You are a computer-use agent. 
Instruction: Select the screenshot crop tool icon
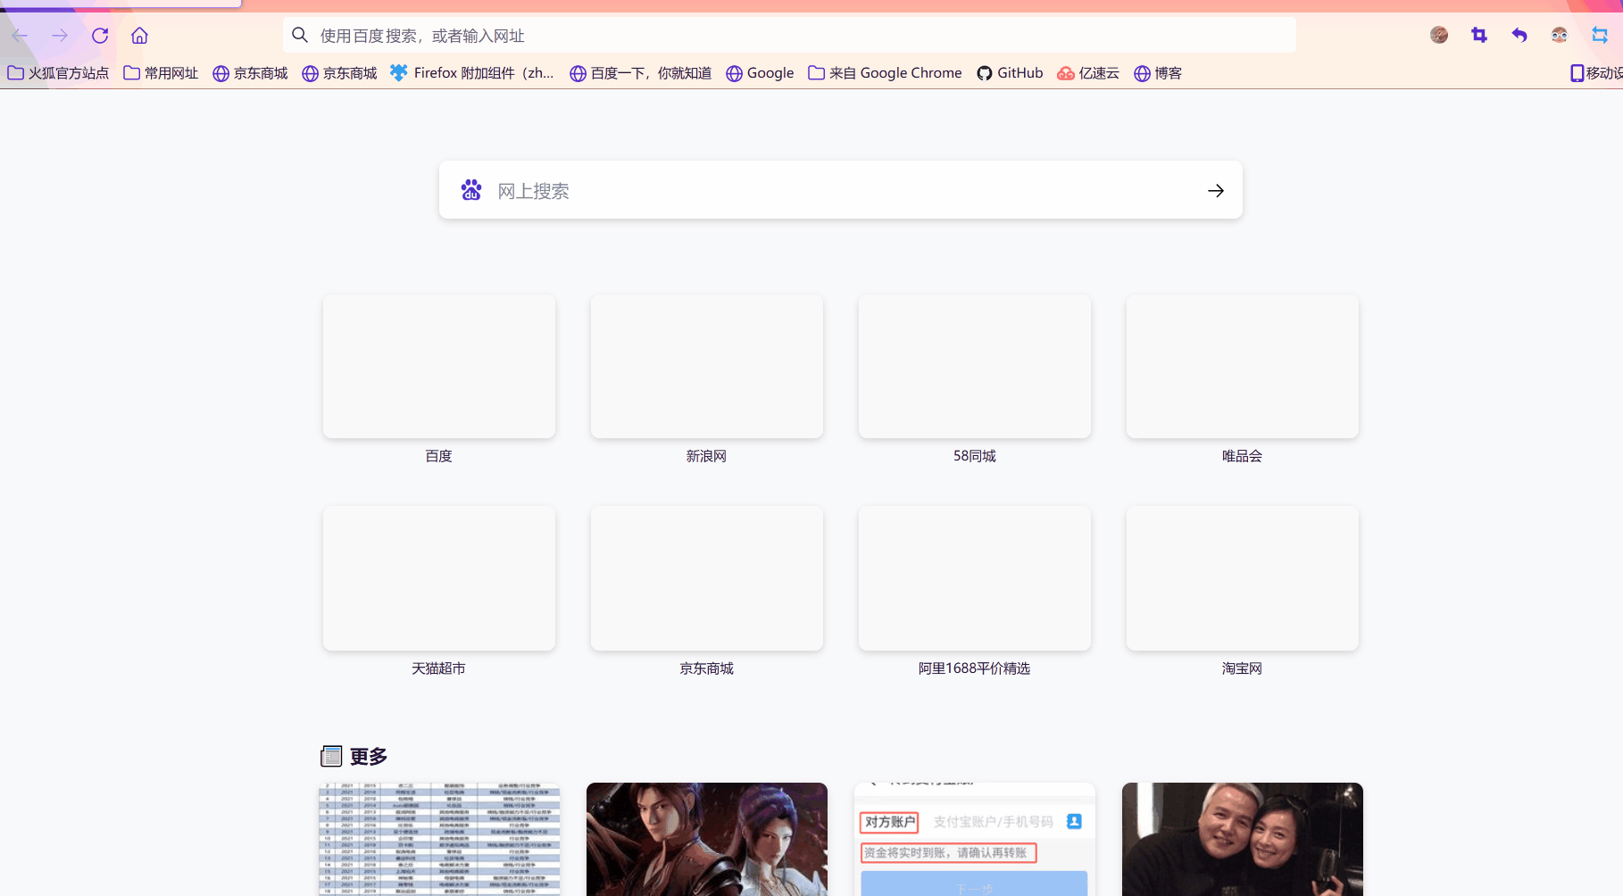(x=1479, y=35)
